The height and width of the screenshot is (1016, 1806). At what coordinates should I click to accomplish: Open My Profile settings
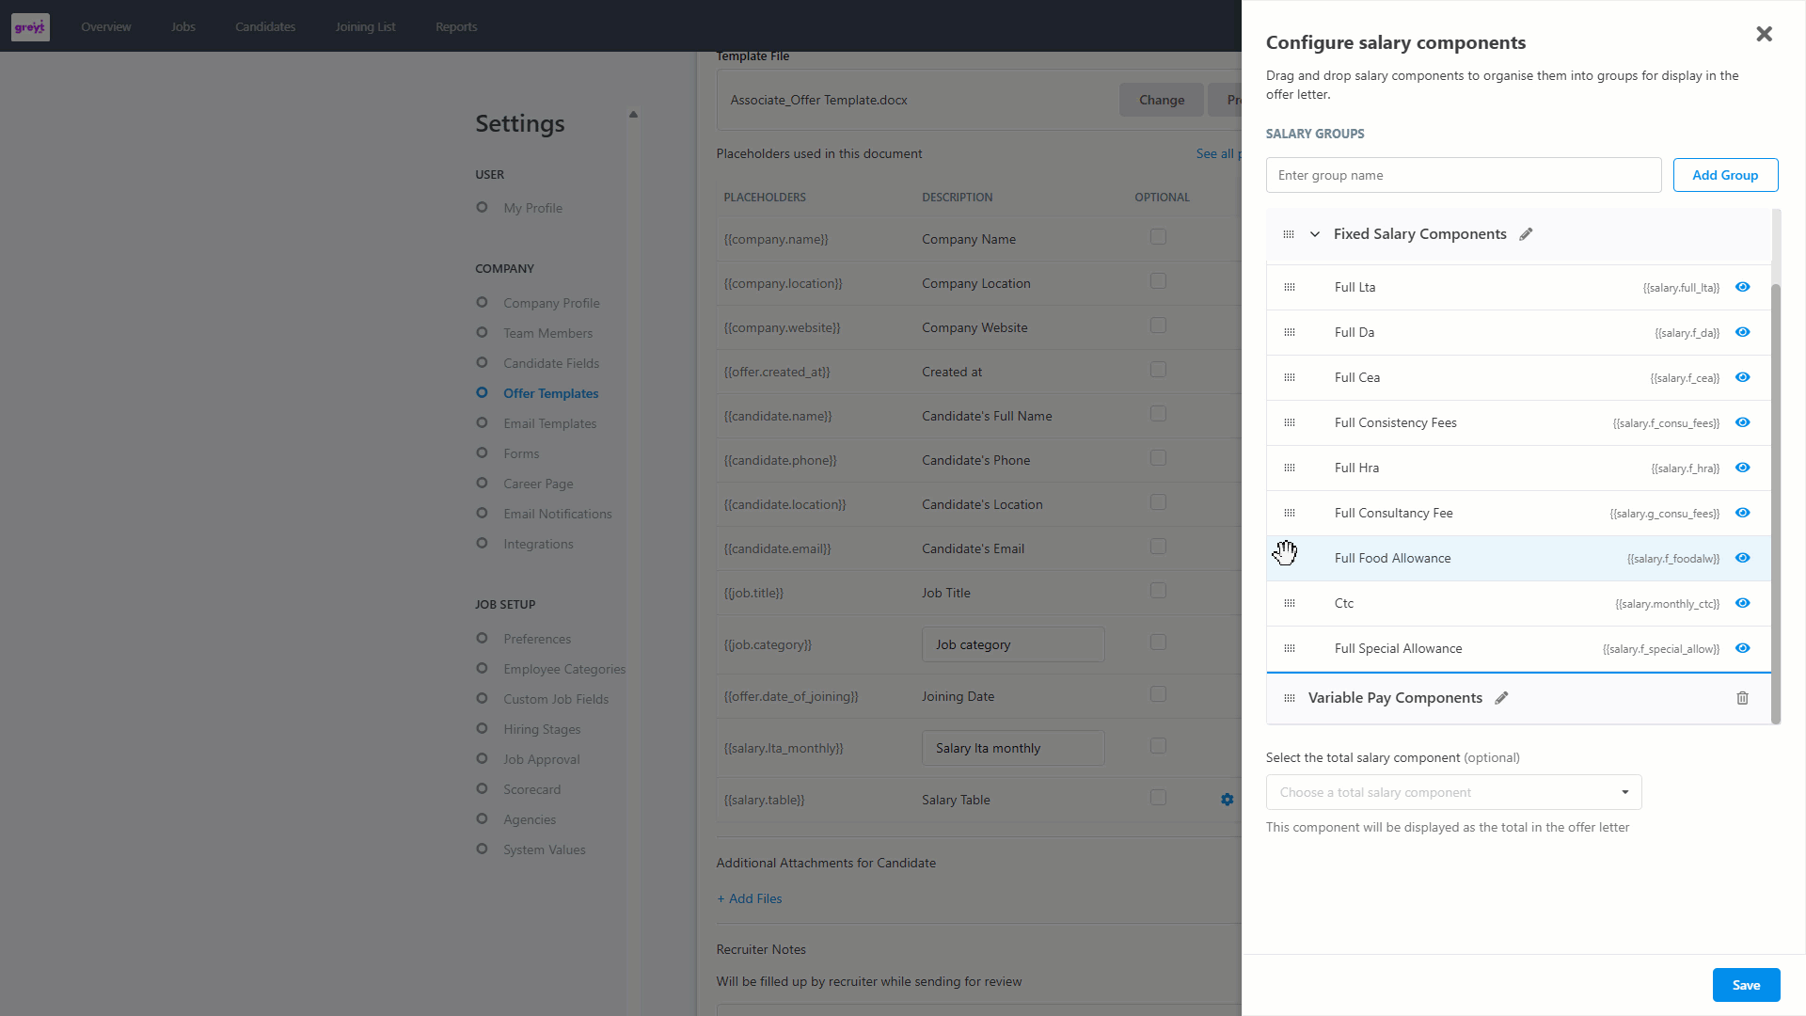point(532,208)
